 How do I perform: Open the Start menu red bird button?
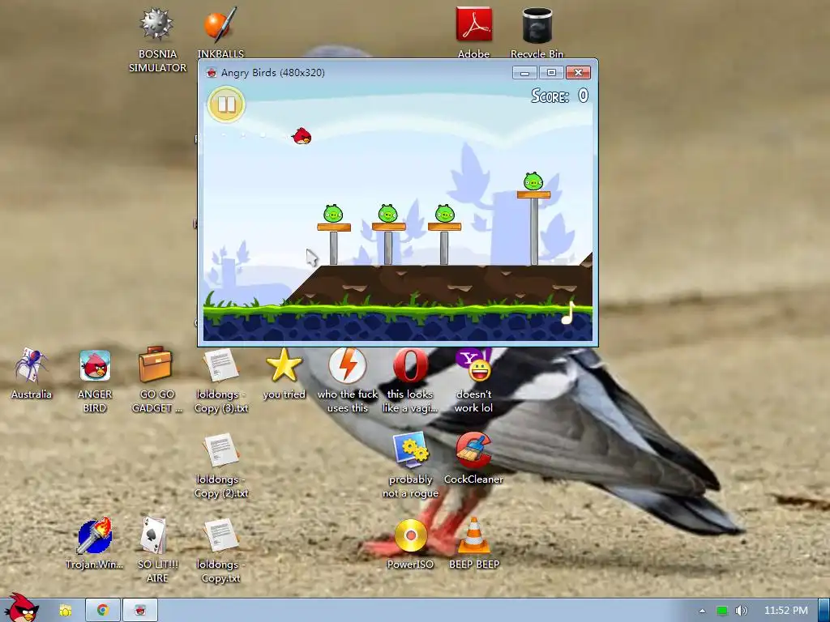(20, 608)
